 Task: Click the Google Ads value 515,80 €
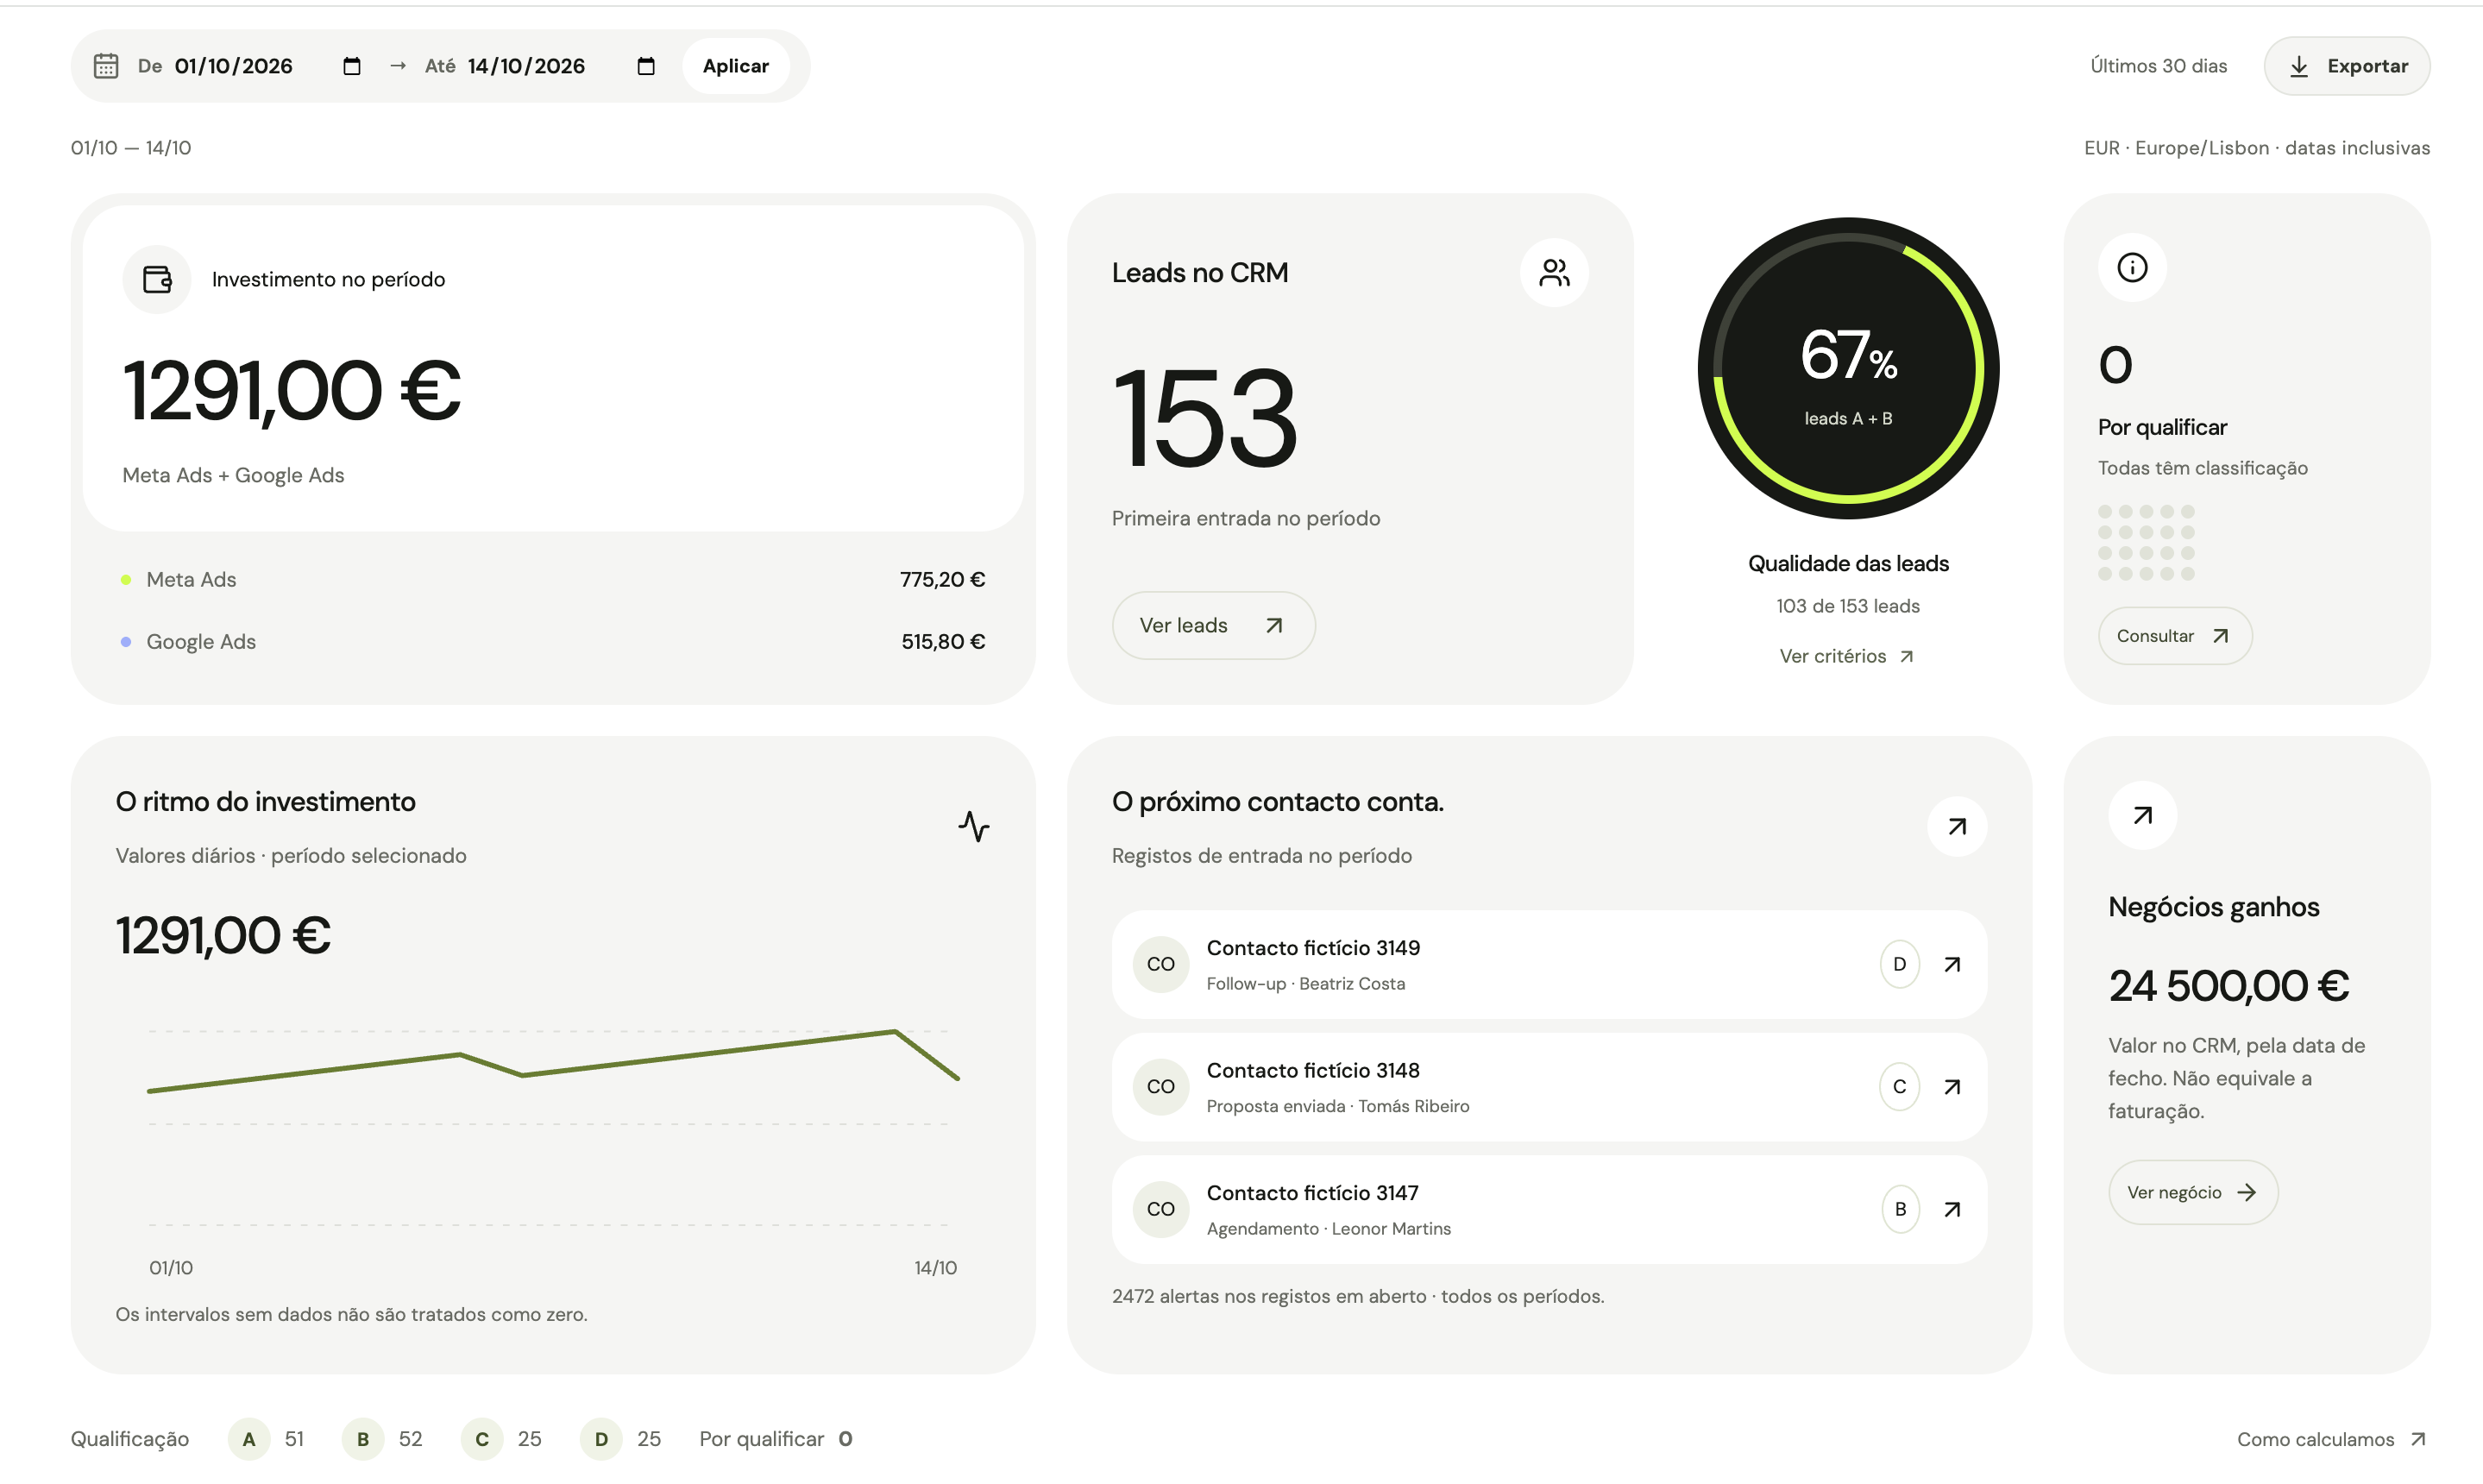943,642
